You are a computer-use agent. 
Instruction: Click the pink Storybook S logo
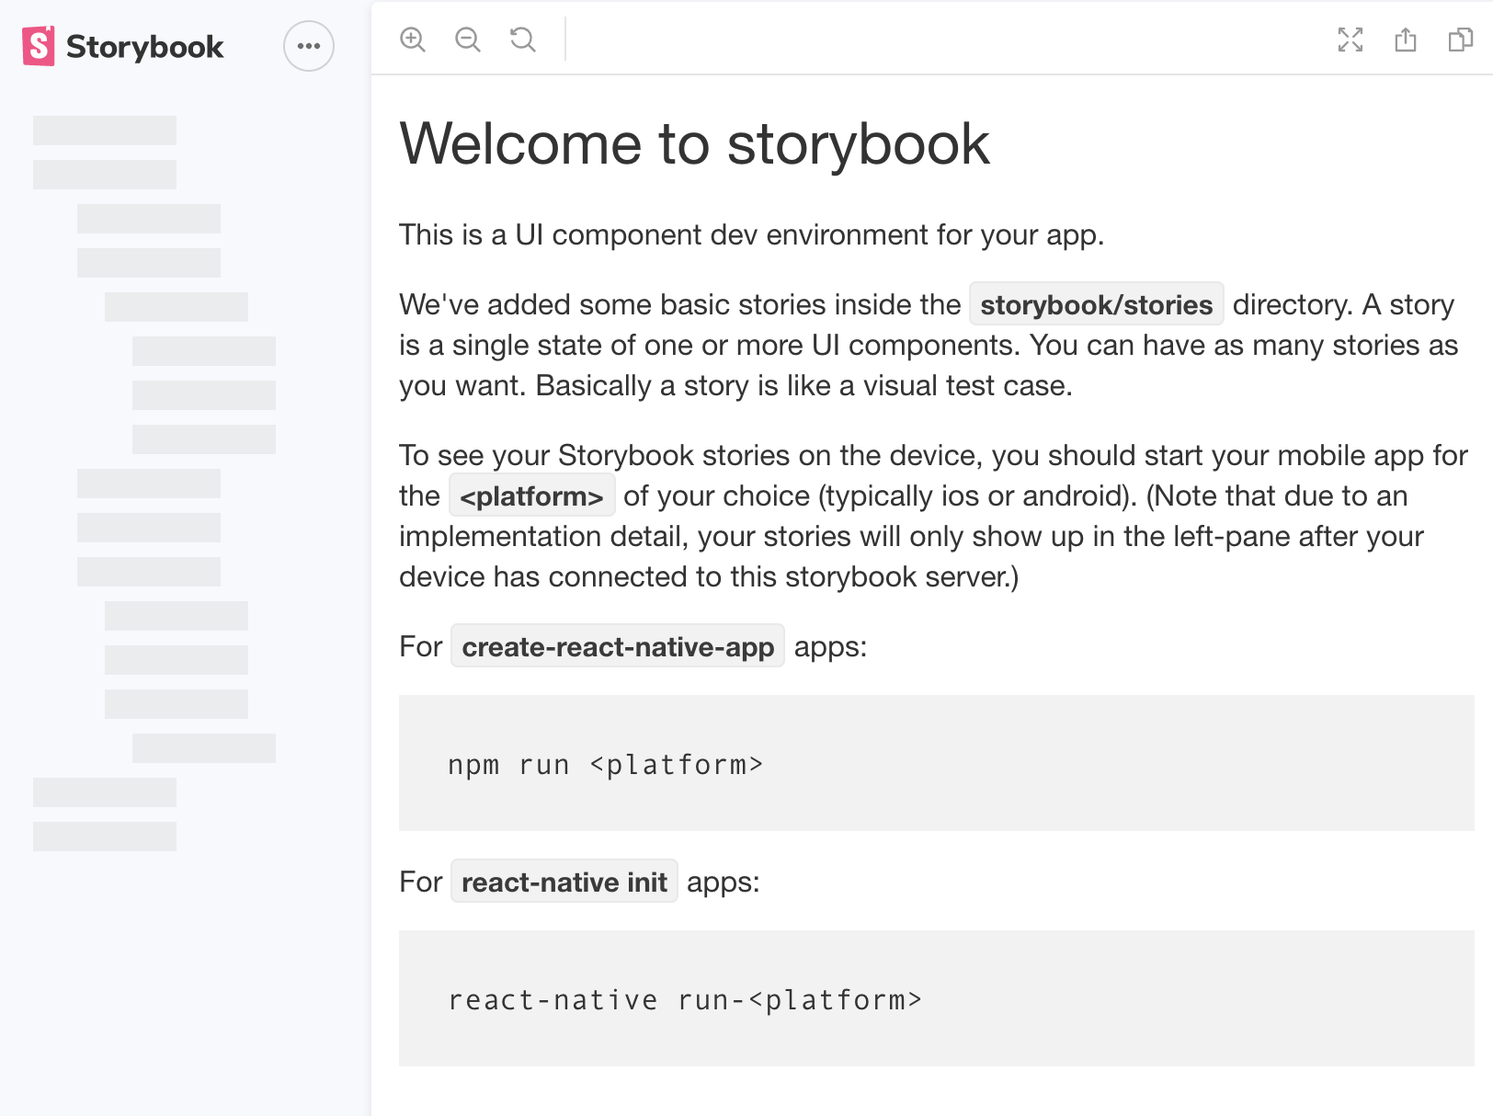coord(39,46)
